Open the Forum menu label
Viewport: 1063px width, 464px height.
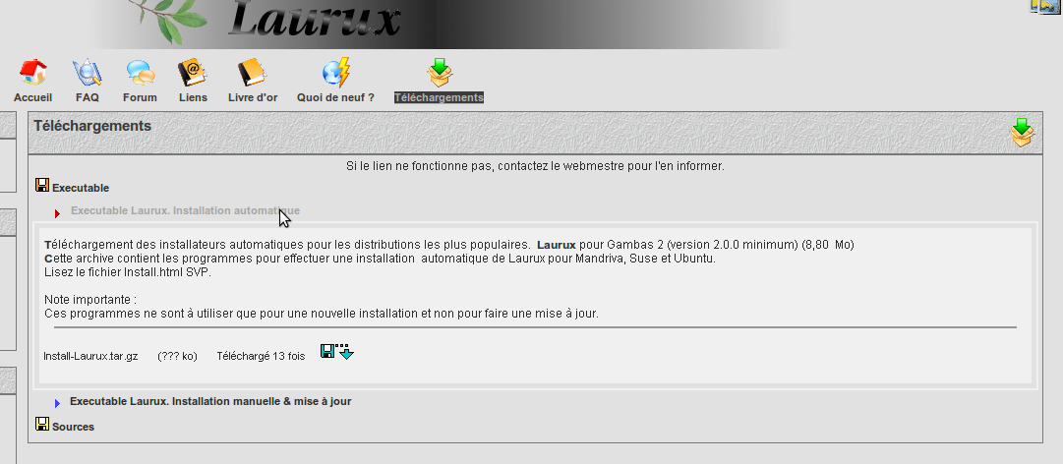140,97
